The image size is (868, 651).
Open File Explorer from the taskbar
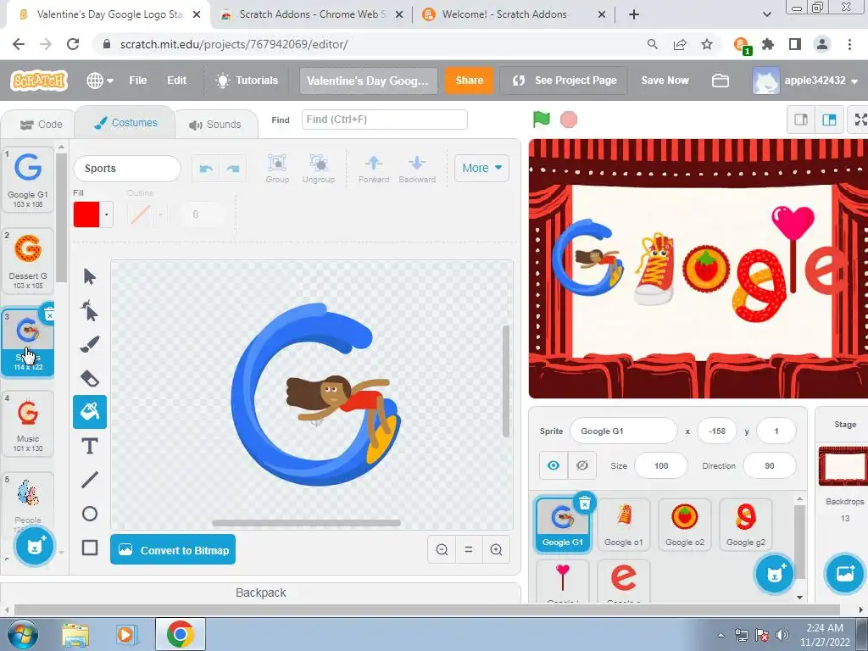point(75,634)
